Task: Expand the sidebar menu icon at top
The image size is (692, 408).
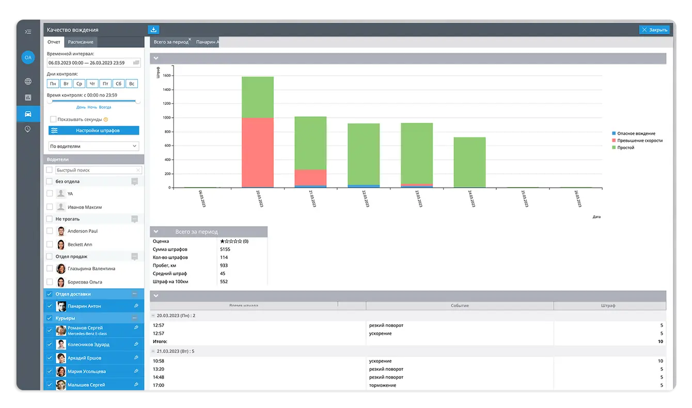Action: [28, 32]
